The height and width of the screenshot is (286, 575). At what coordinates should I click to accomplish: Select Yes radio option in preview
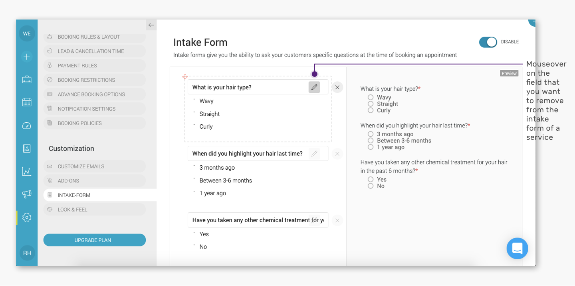[371, 179]
